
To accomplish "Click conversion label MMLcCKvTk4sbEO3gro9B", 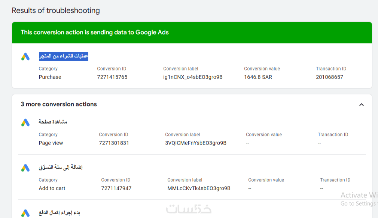I will 199,188.
